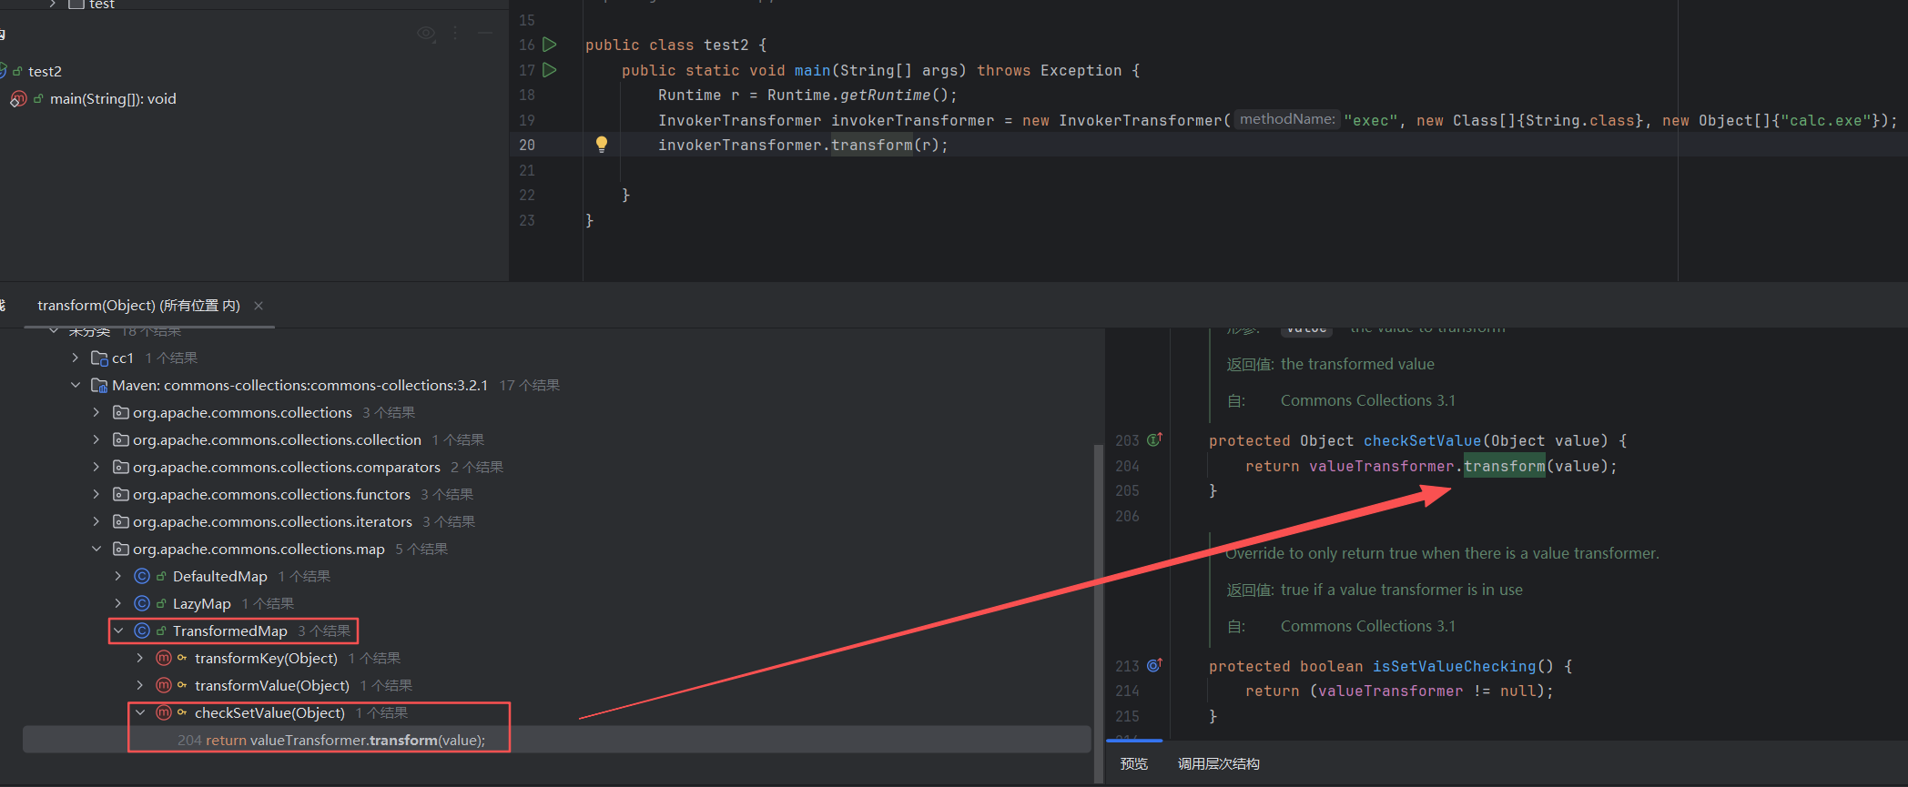The image size is (1908, 787).
Task: Click the run arrow next to main method
Action: tap(550, 70)
